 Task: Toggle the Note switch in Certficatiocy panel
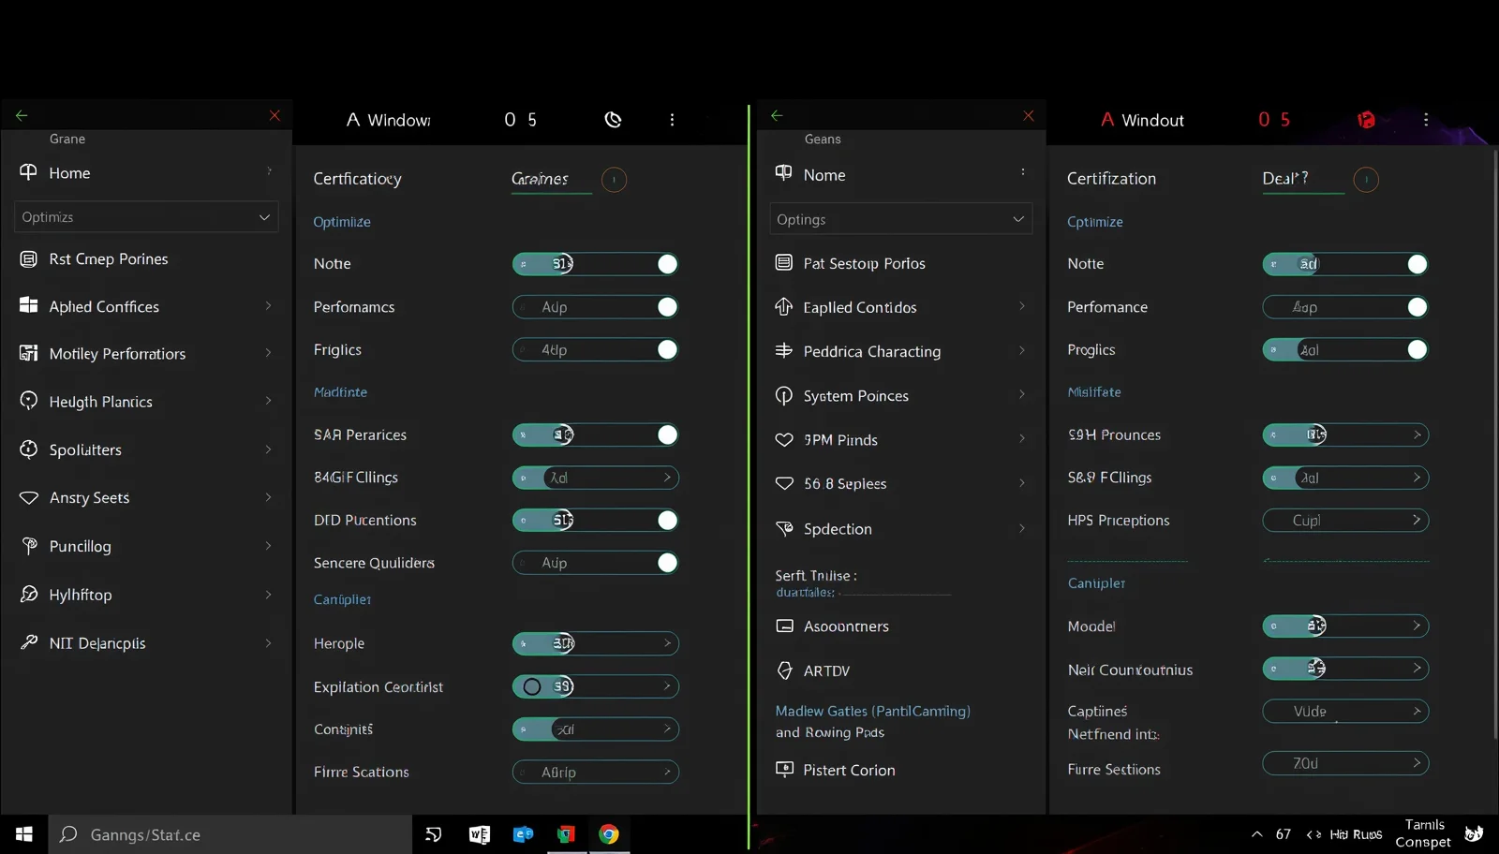595,264
